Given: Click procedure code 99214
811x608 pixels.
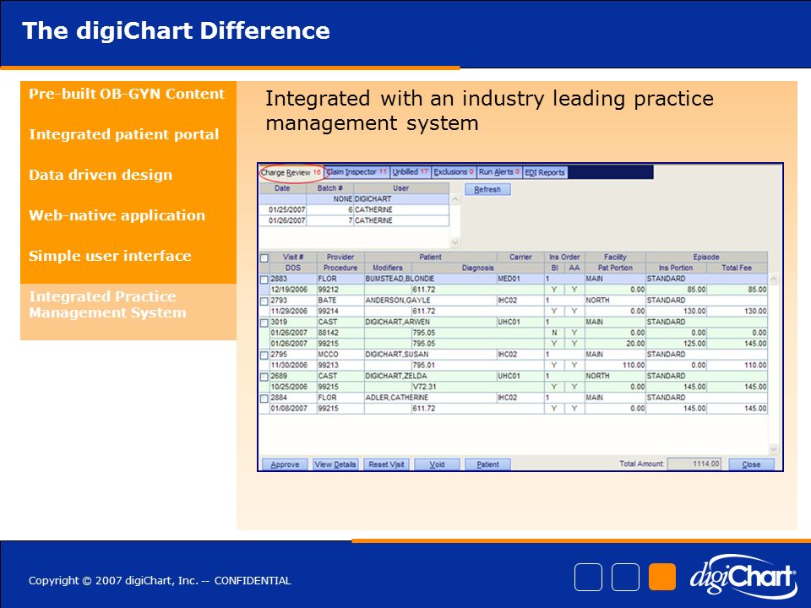Looking at the screenshot, I should point(328,312).
